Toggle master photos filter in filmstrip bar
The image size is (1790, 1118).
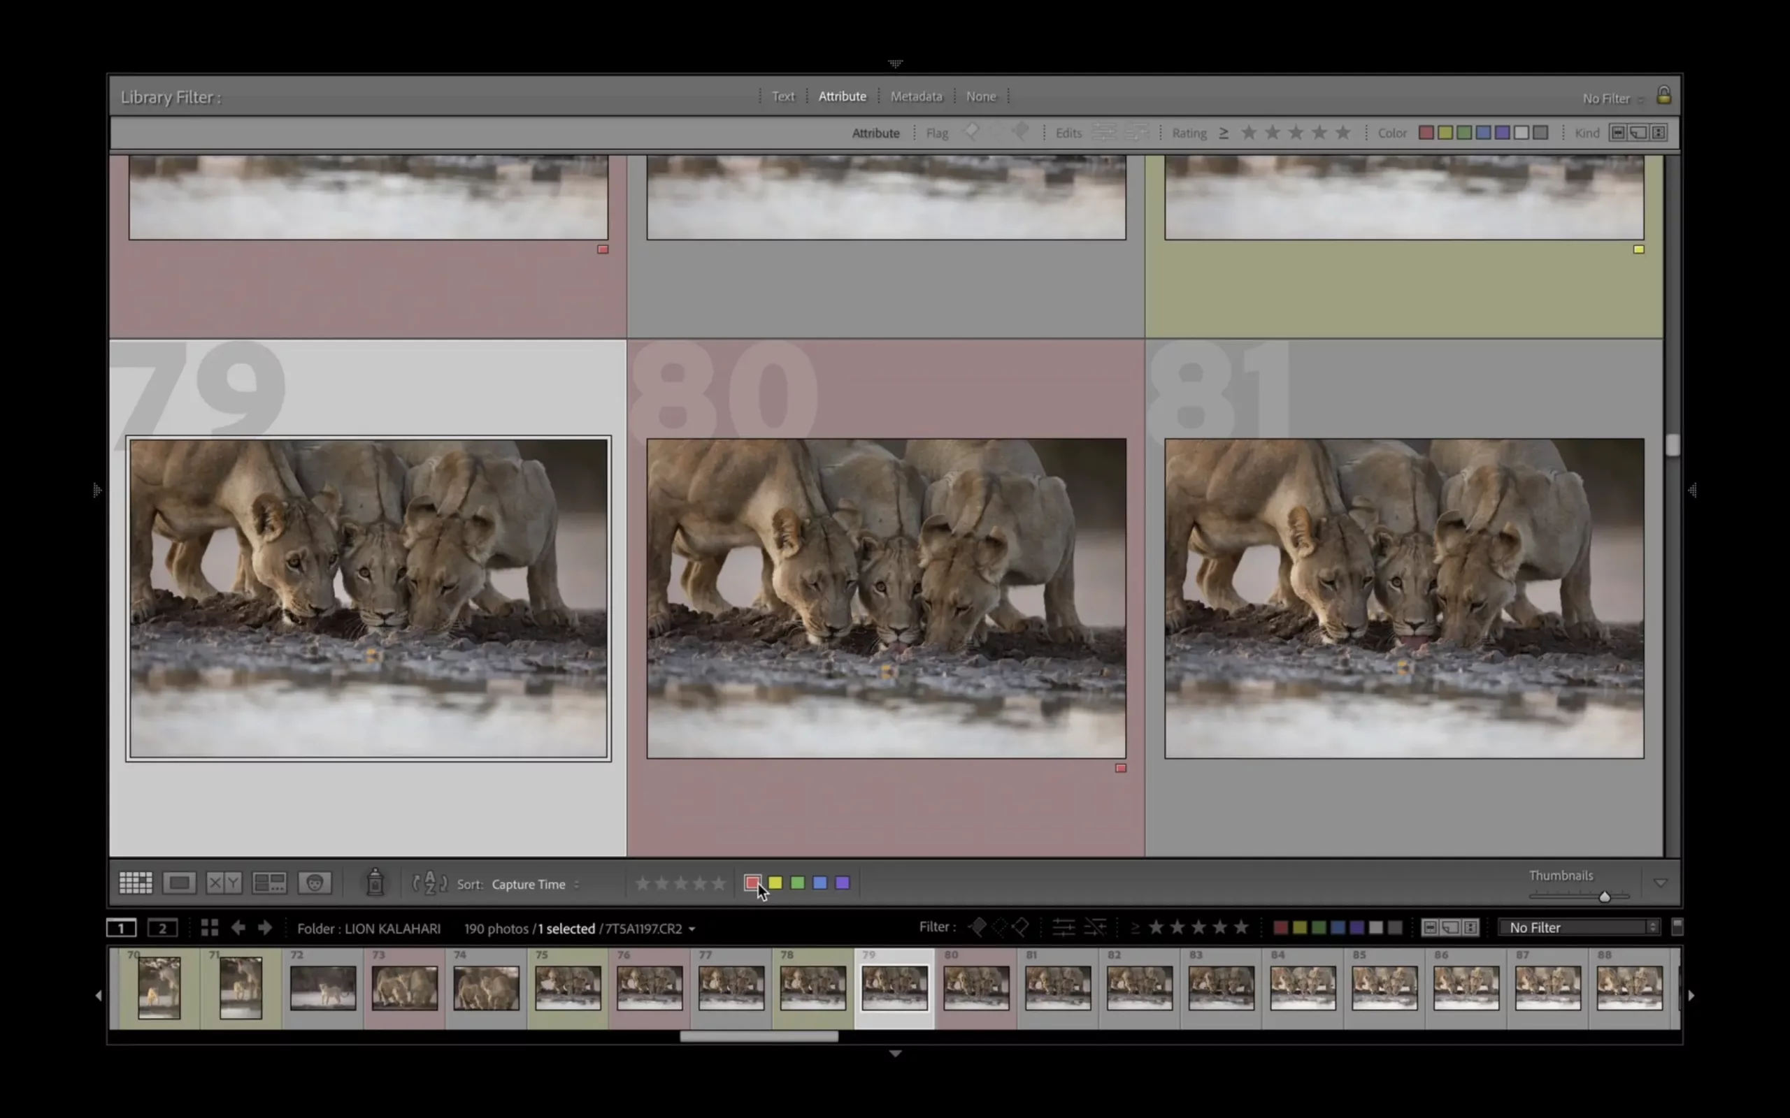point(1430,927)
